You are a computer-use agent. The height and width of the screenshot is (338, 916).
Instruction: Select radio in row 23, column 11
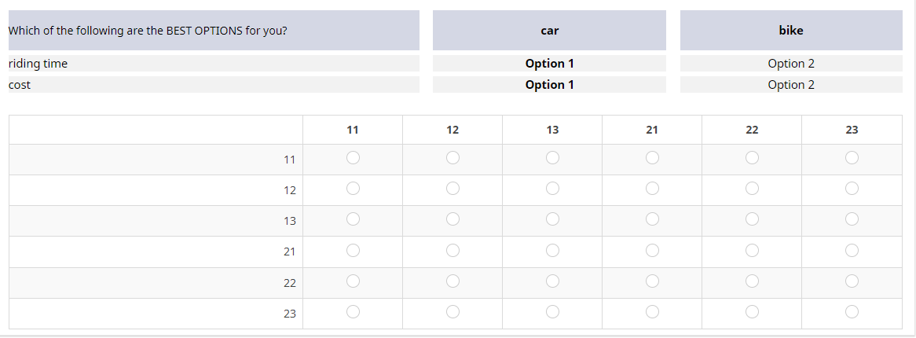(353, 311)
